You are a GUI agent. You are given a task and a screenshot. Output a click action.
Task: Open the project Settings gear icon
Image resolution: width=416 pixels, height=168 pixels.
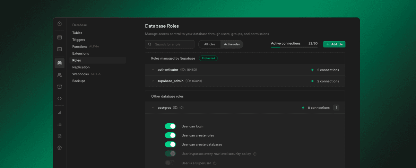(x=59, y=148)
